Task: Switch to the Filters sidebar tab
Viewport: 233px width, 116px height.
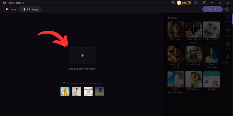Action: 228,46
